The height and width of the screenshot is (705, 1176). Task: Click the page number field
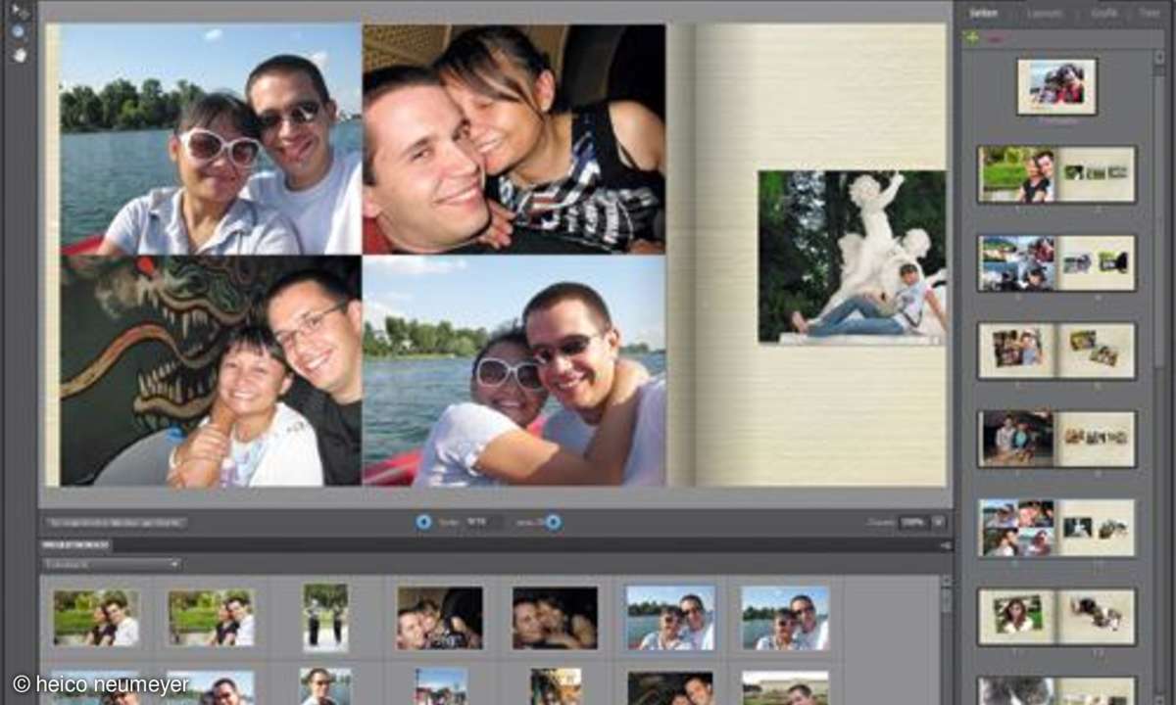click(x=484, y=522)
